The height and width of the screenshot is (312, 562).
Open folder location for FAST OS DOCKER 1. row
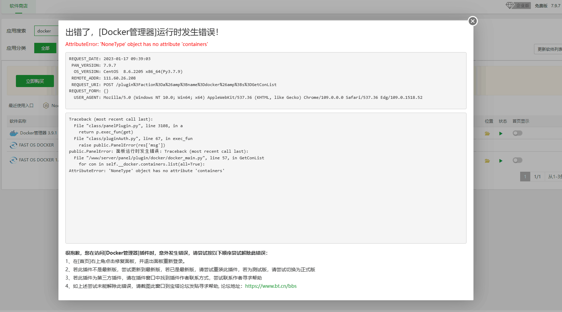[487, 161]
